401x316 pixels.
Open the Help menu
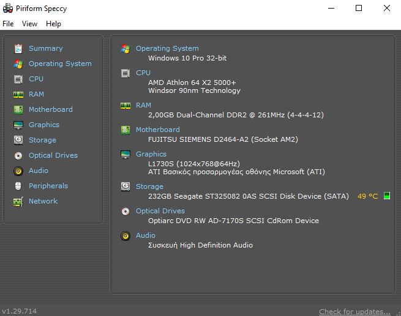tap(53, 24)
